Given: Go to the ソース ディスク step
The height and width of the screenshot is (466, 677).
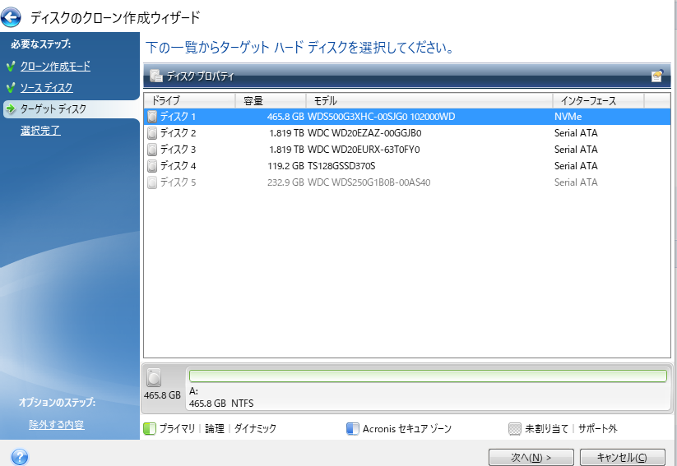Looking at the screenshot, I should coord(47,88).
